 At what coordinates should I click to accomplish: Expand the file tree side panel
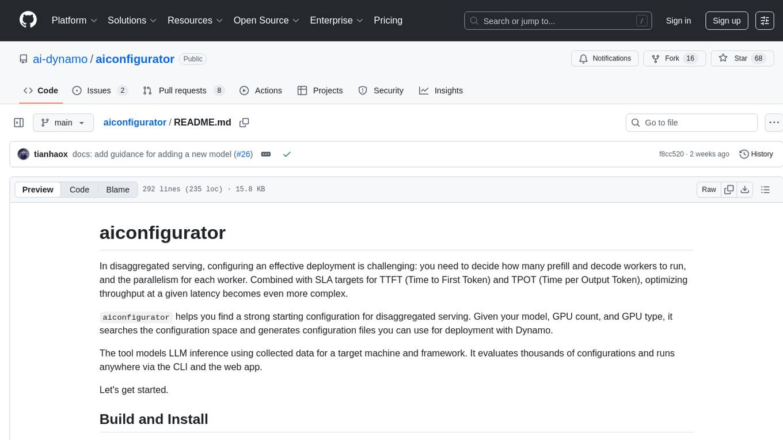point(18,123)
